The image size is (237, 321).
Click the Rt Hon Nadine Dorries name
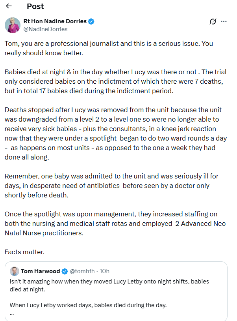(55, 21)
